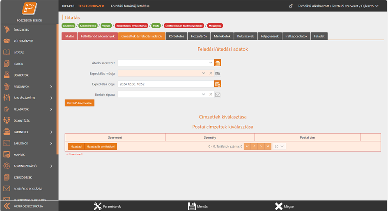Click the Példányok icon
The width and height of the screenshot is (388, 211).
7,86
